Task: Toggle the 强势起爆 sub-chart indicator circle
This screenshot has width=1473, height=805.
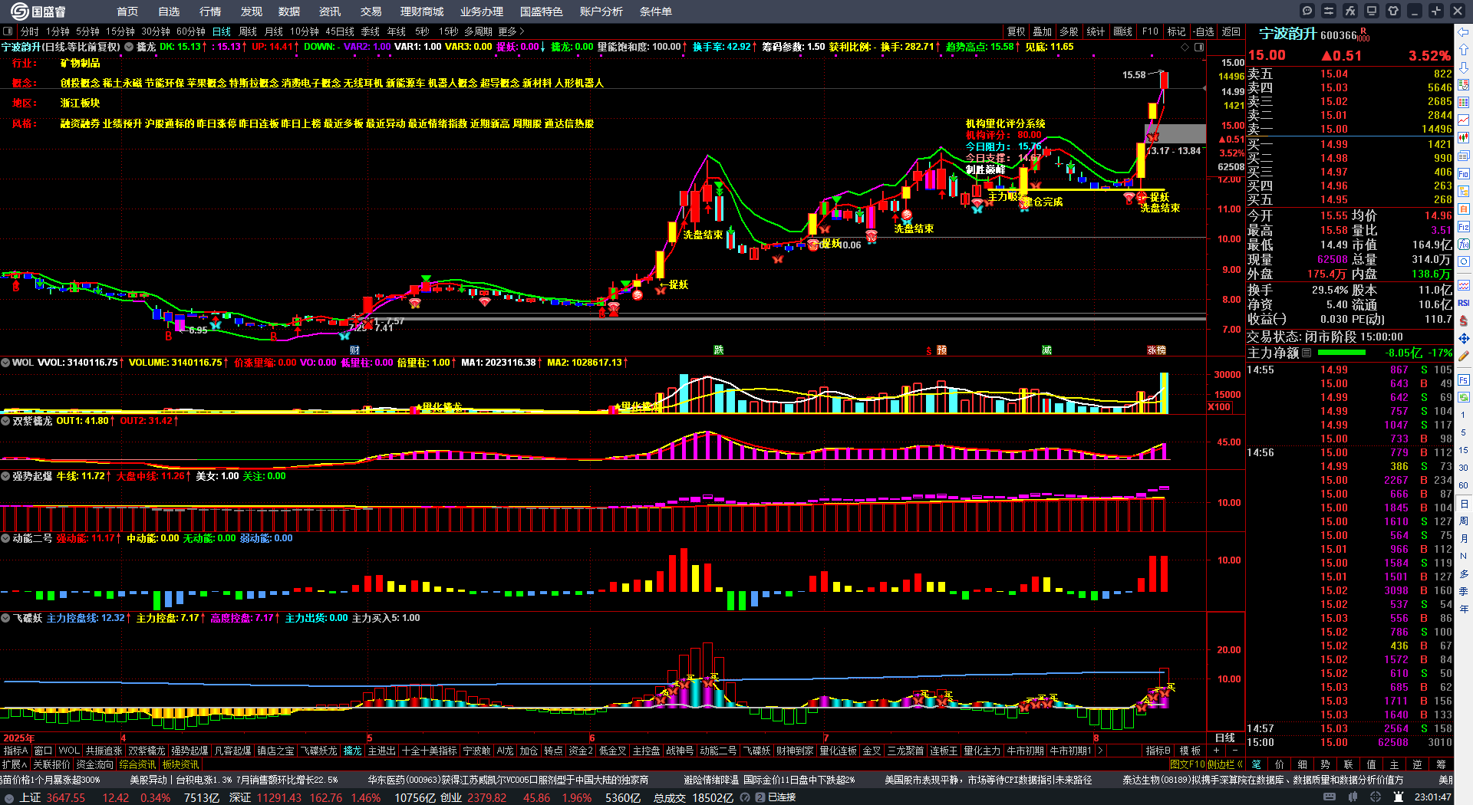Action: 5,476
